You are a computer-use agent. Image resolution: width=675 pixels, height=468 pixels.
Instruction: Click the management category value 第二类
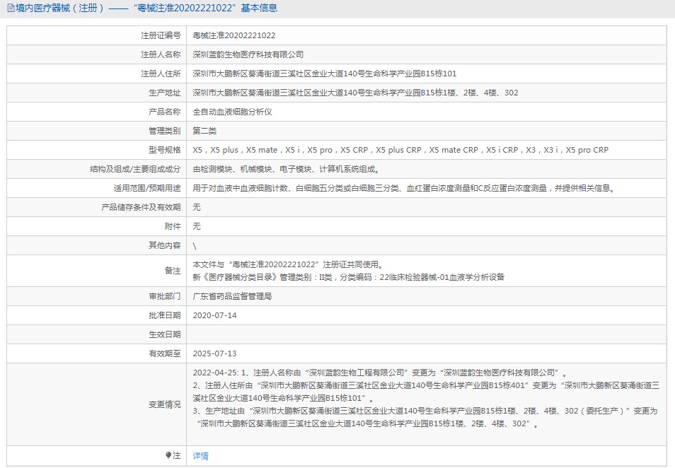[204, 131]
